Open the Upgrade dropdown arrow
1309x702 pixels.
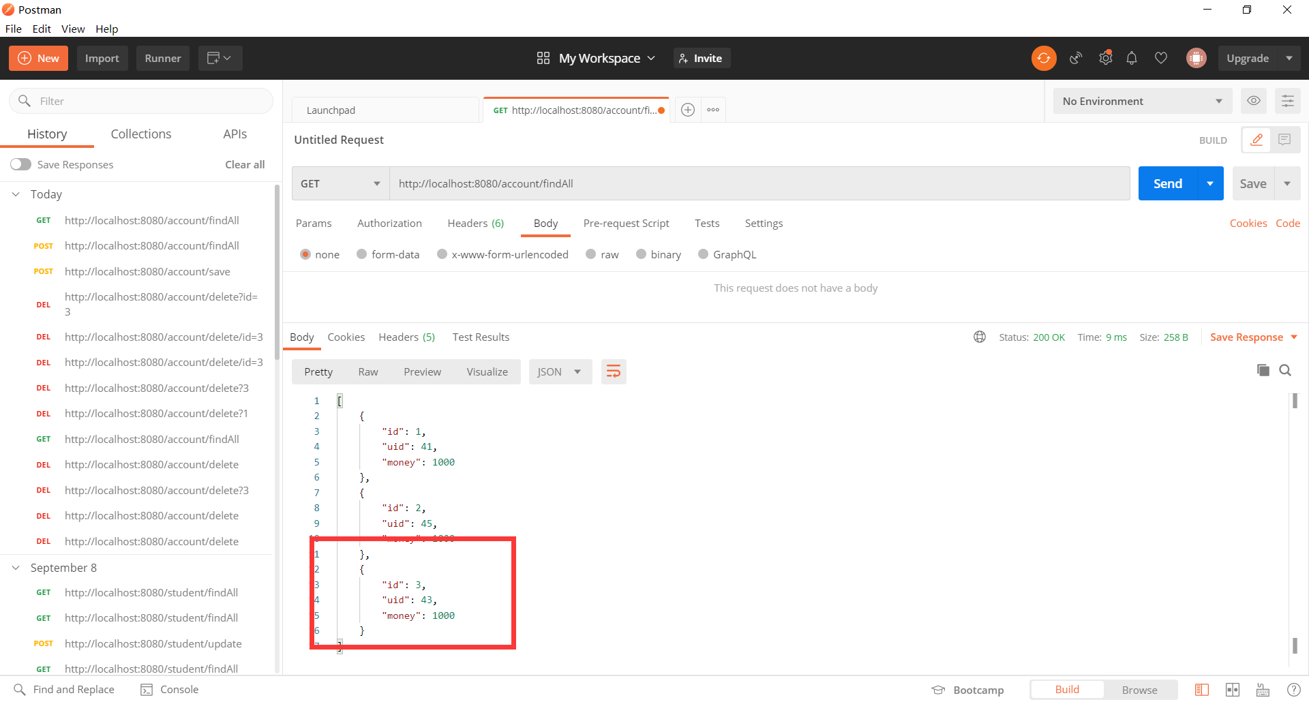click(x=1289, y=58)
